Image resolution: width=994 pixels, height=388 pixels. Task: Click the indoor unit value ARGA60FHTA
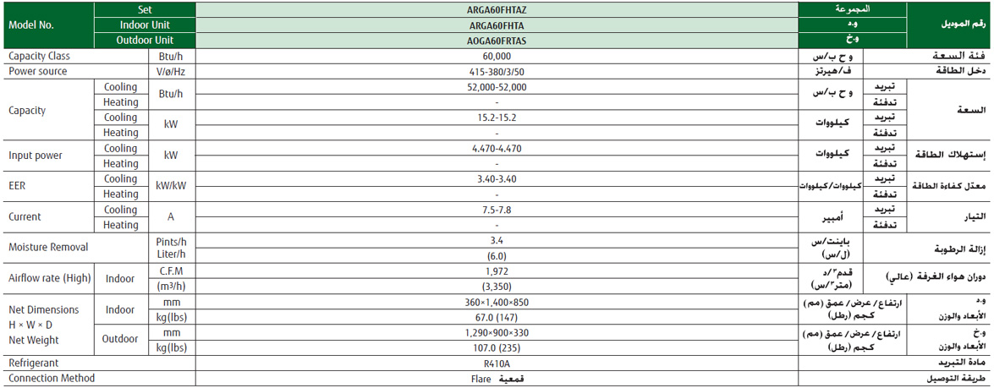[497, 25]
